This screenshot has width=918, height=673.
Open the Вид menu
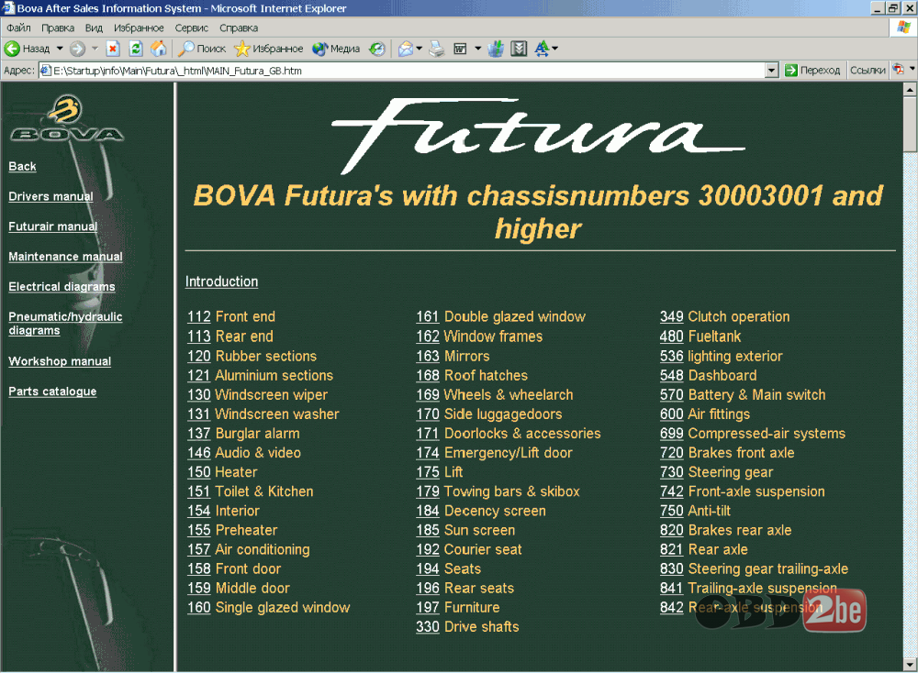pyautogui.click(x=94, y=28)
